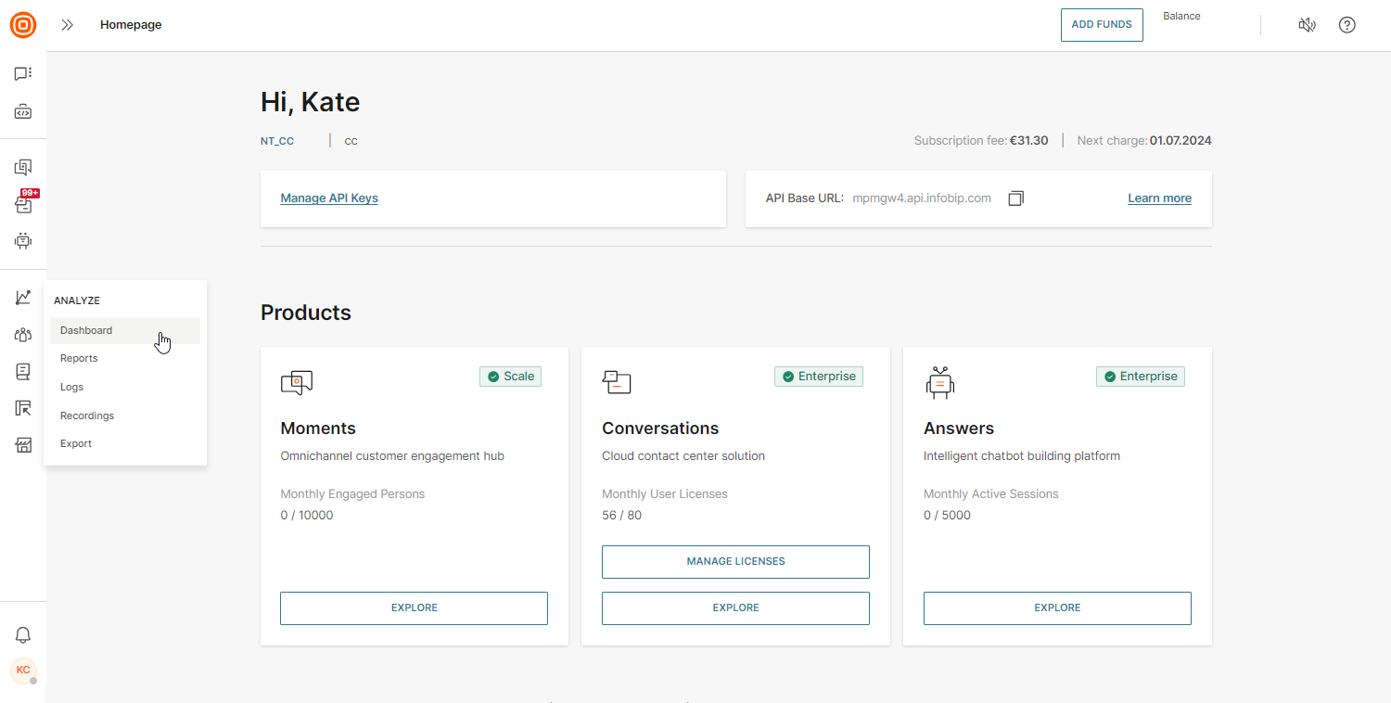1391x703 pixels.
Task: Click the Conversations card title
Action: 660,428
